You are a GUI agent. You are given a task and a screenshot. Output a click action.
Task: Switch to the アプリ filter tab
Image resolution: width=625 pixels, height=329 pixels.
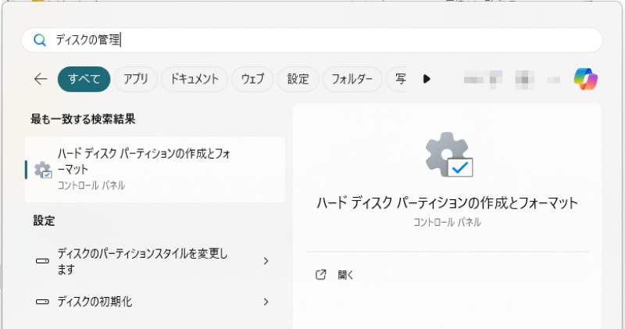pyautogui.click(x=135, y=79)
